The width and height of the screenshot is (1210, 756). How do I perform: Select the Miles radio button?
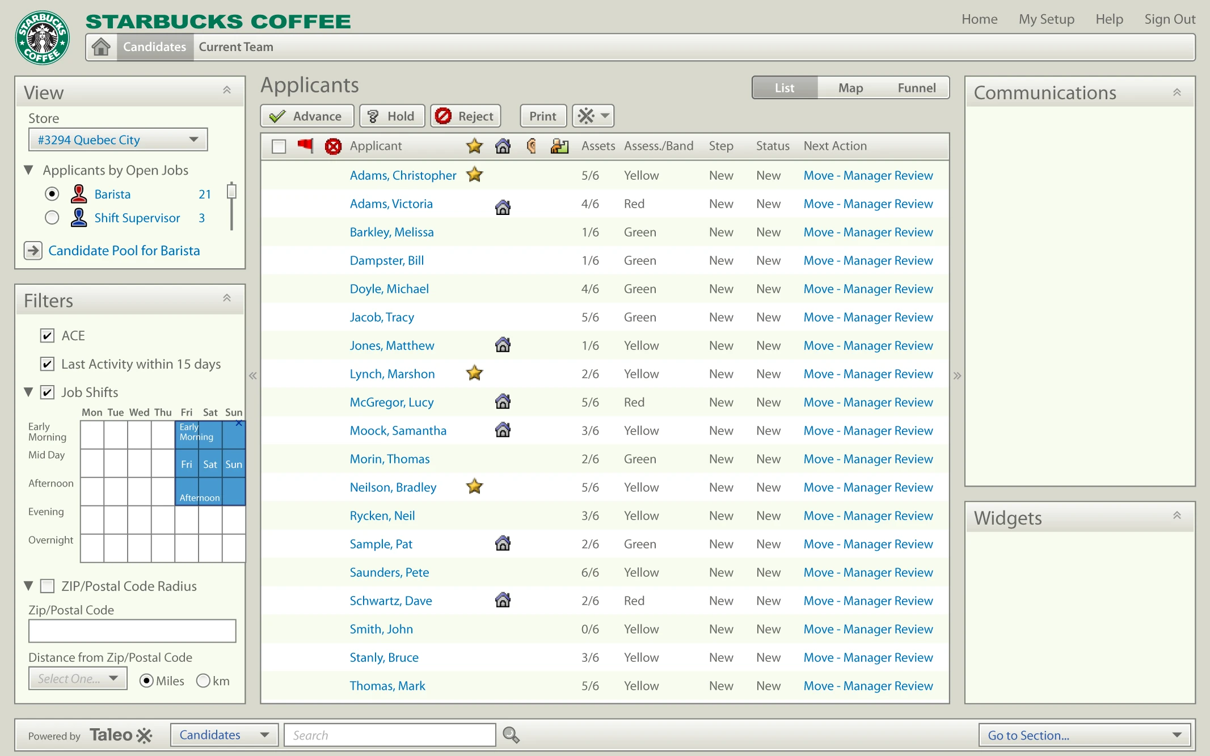pos(146,681)
